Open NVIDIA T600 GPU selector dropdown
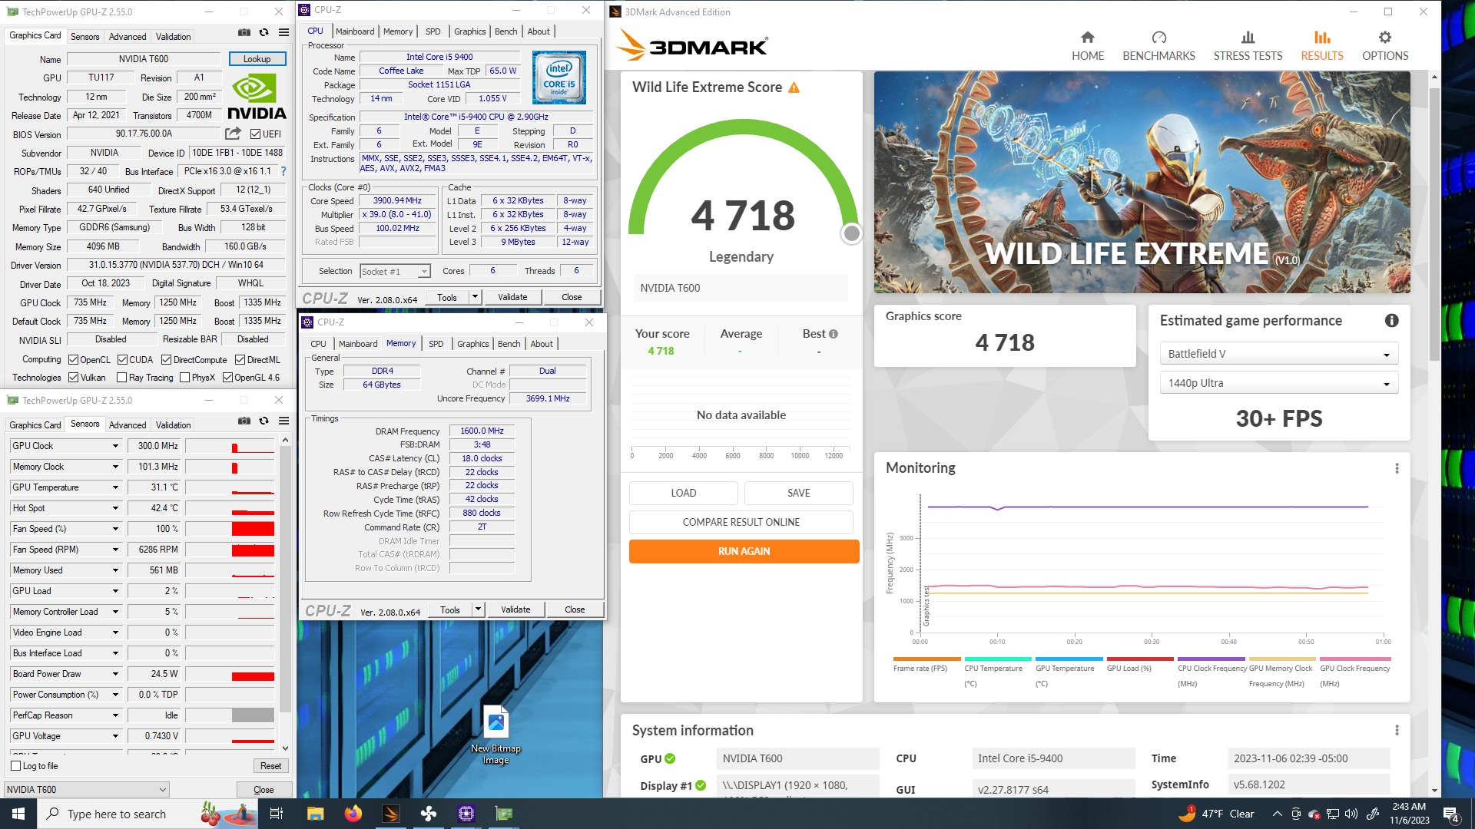1475x829 pixels. coord(86,789)
